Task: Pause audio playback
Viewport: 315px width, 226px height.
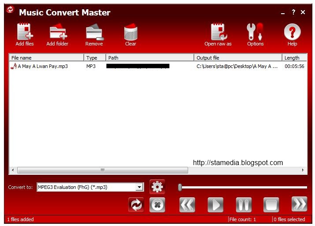Action: [244, 205]
